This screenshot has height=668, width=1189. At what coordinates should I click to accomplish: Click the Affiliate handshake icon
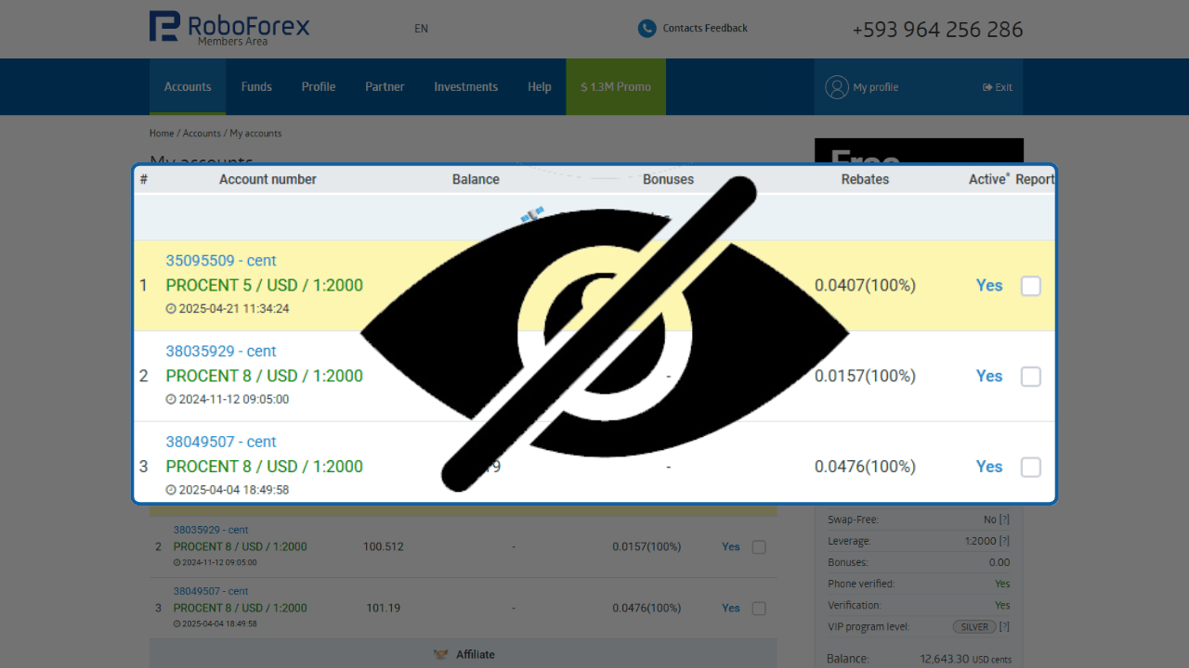point(441,655)
